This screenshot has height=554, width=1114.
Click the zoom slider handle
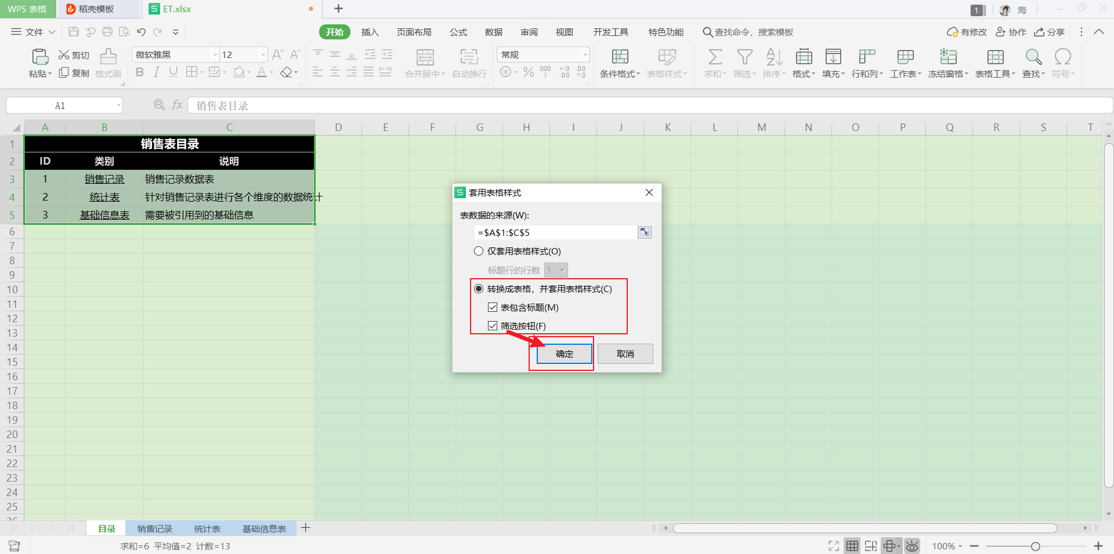tap(1035, 546)
